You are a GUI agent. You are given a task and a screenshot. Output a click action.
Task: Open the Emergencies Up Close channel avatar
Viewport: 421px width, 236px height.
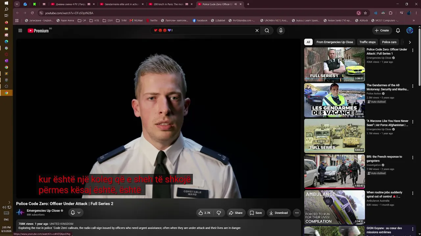tap(20, 212)
